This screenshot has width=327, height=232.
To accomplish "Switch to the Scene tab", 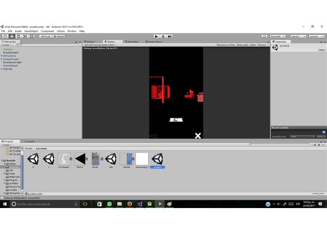I will coord(89,42).
